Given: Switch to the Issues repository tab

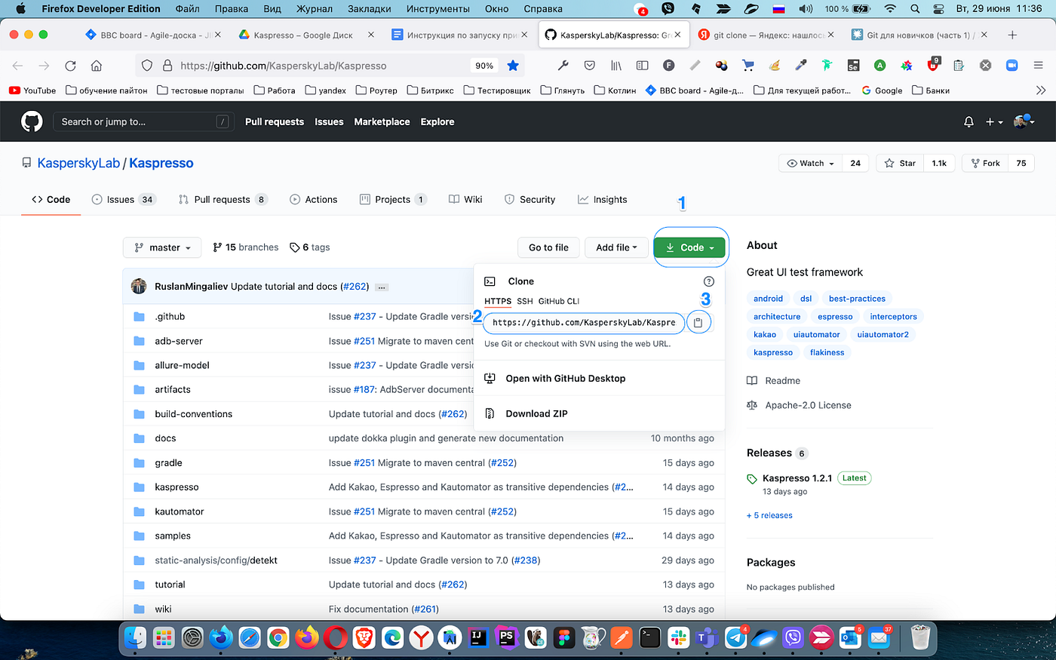Looking at the screenshot, I should pyautogui.click(x=124, y=199).
